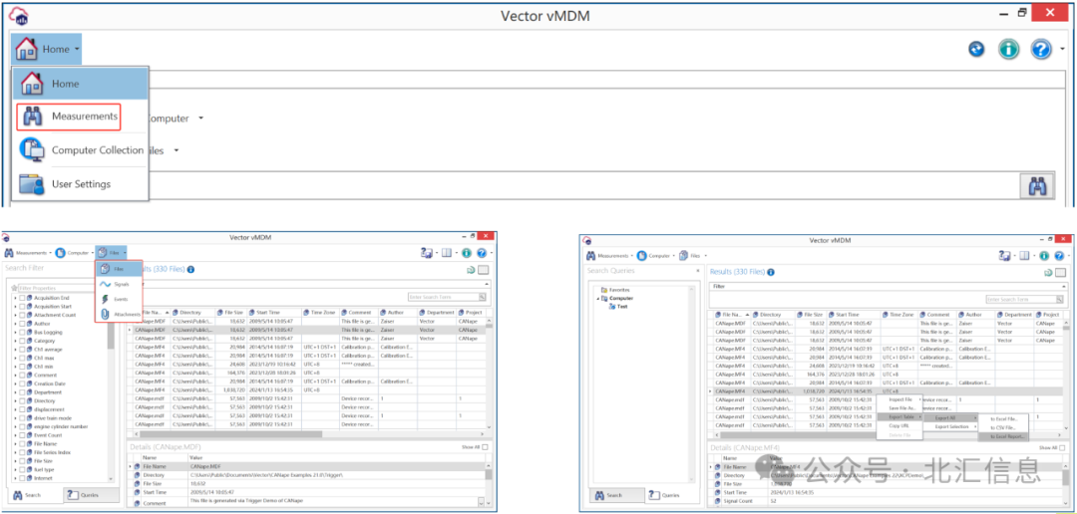
Task: Switch to Queries tab in bottom-right window
Action: (671, 495)
